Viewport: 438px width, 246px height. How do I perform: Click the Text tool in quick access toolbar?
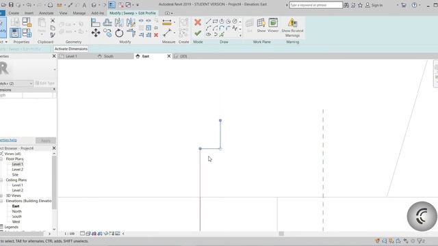tap(84, 5)
